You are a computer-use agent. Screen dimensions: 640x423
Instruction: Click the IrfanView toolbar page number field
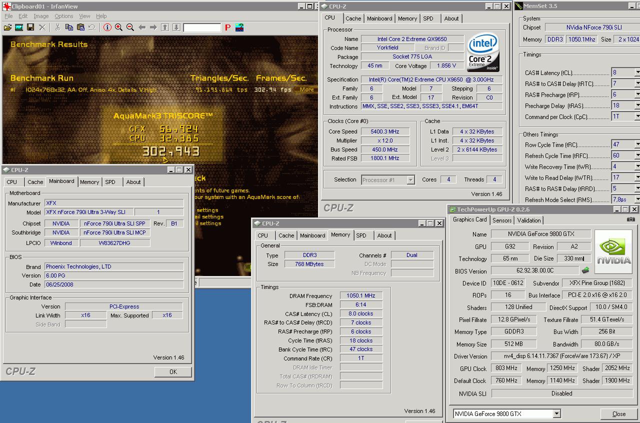[x=202, y=27]
